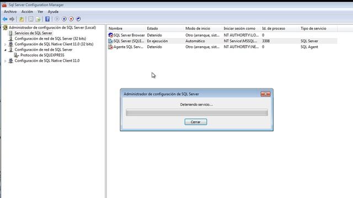Expand the Configuración de SQL Native Client 11.0 node
353x198 pixels.
[5, 61]
